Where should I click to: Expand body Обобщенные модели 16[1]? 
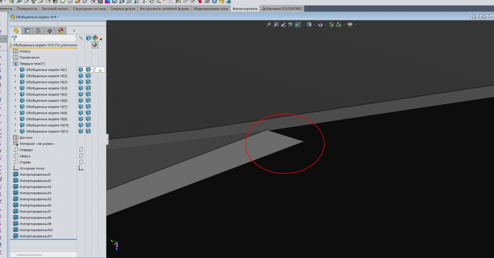15,69
